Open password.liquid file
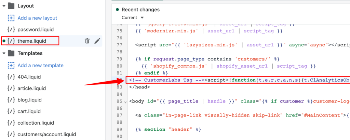The height and width of the screenshot is (140, 350). (x=36, y=30)
